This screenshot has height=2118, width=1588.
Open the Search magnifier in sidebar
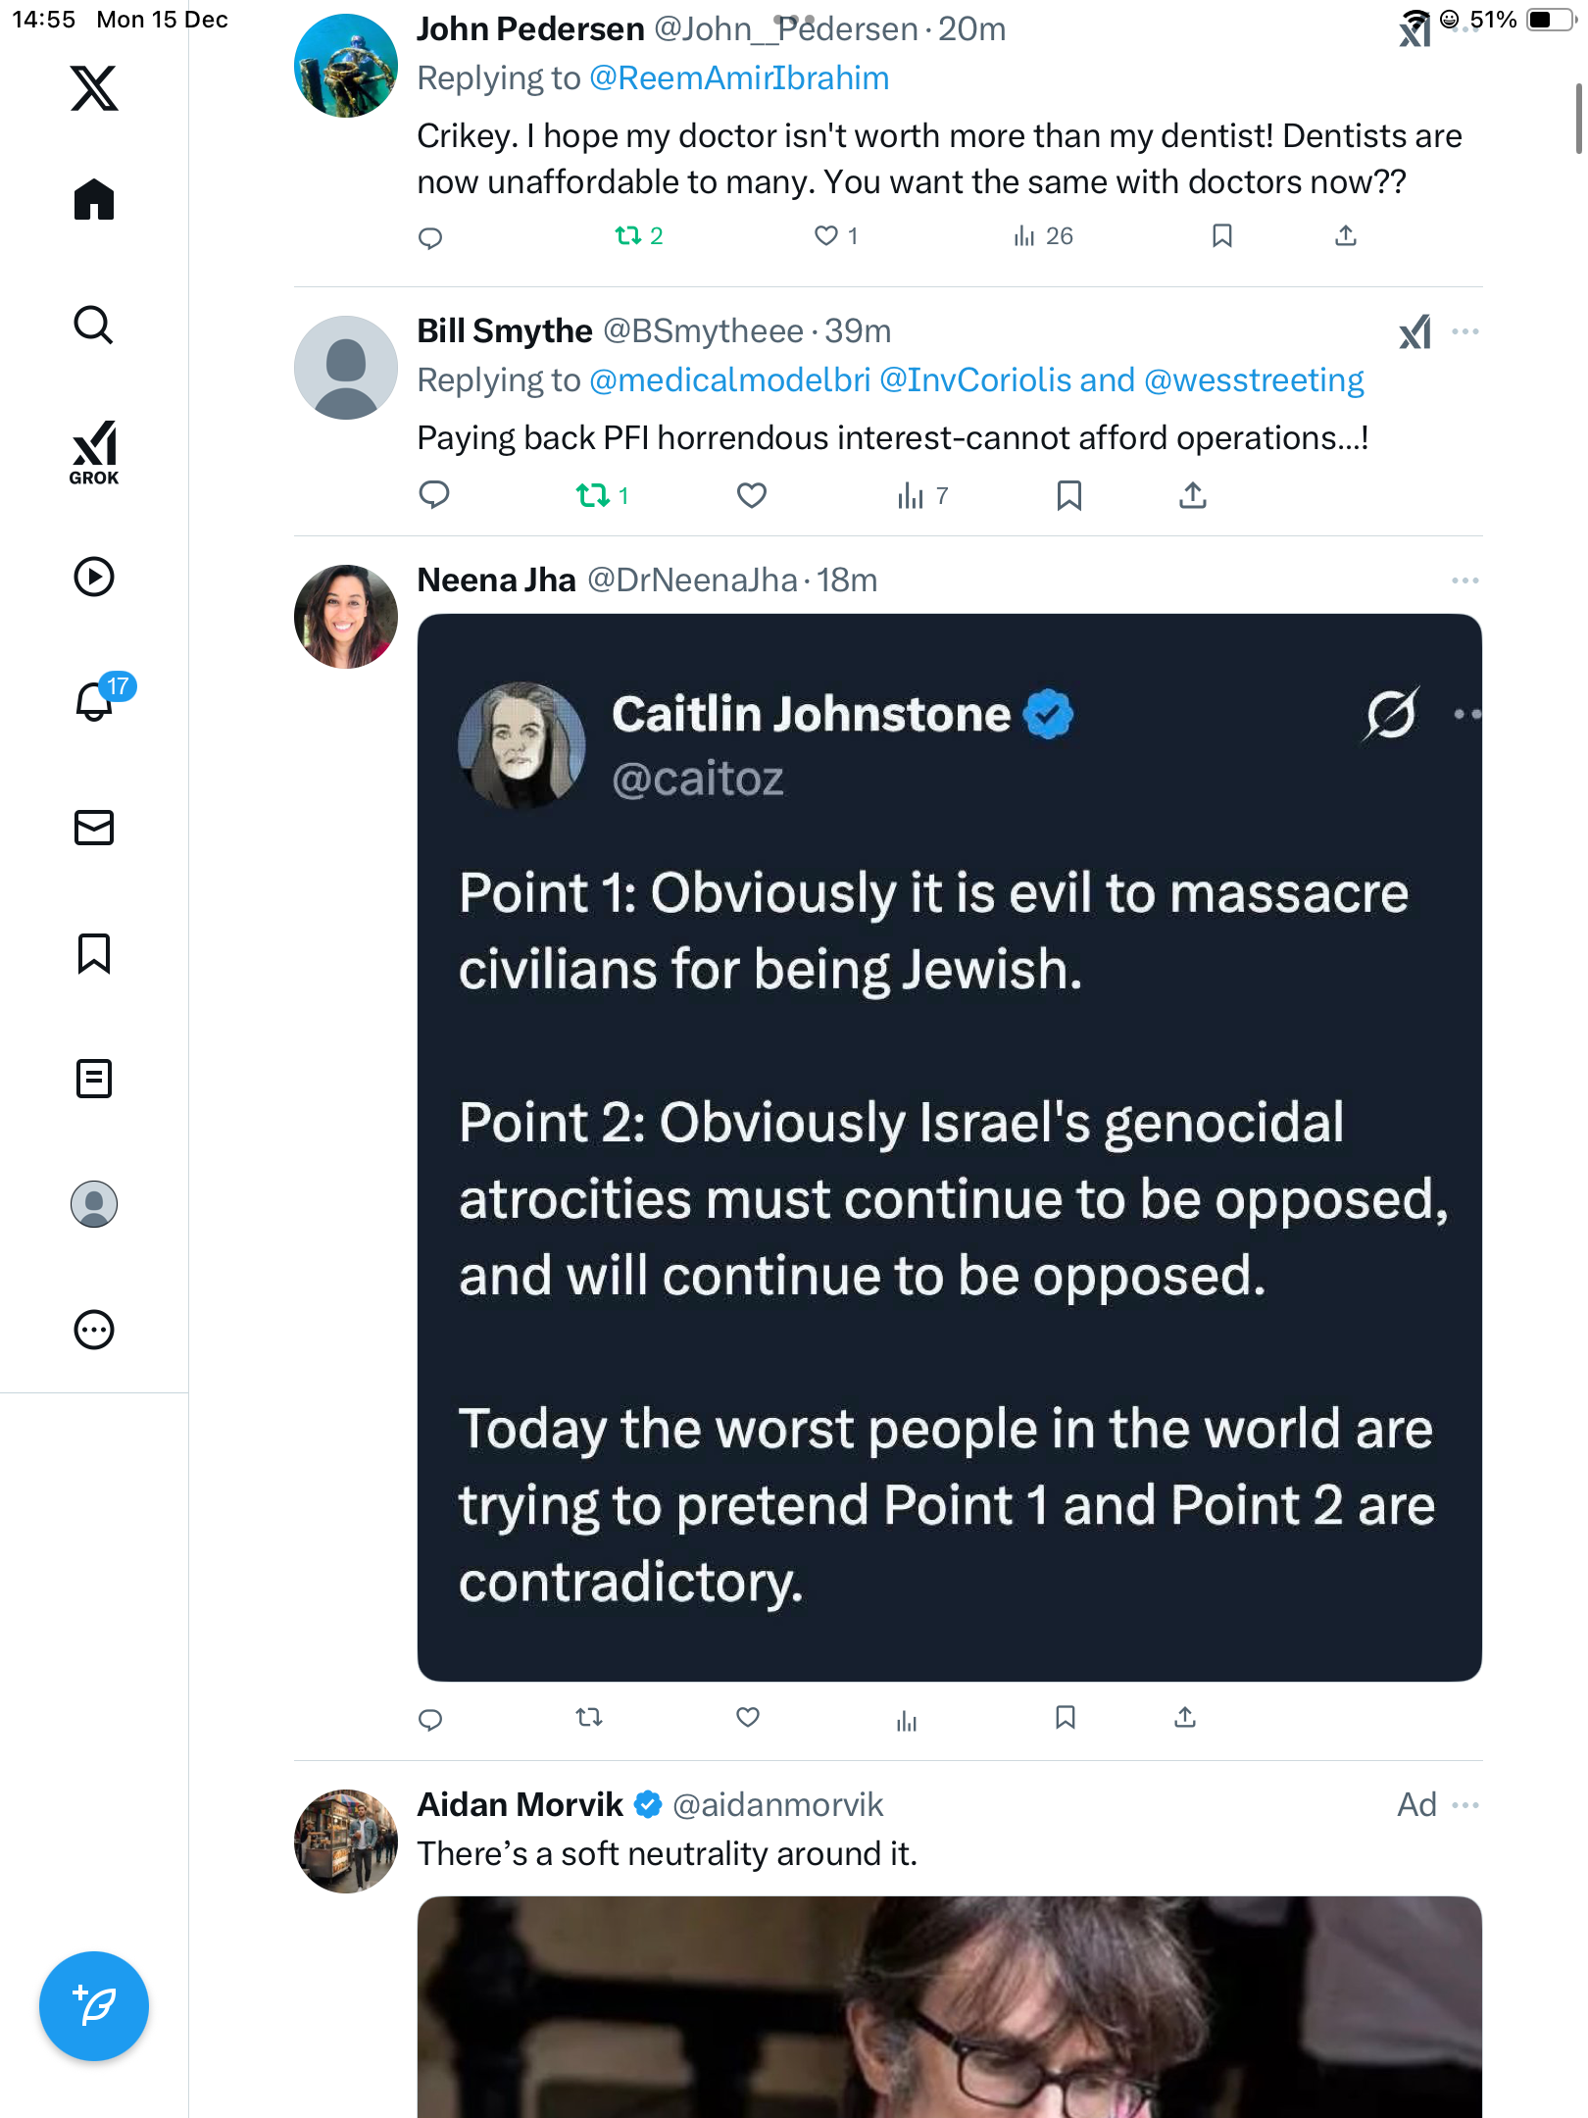tap(94, 325)
